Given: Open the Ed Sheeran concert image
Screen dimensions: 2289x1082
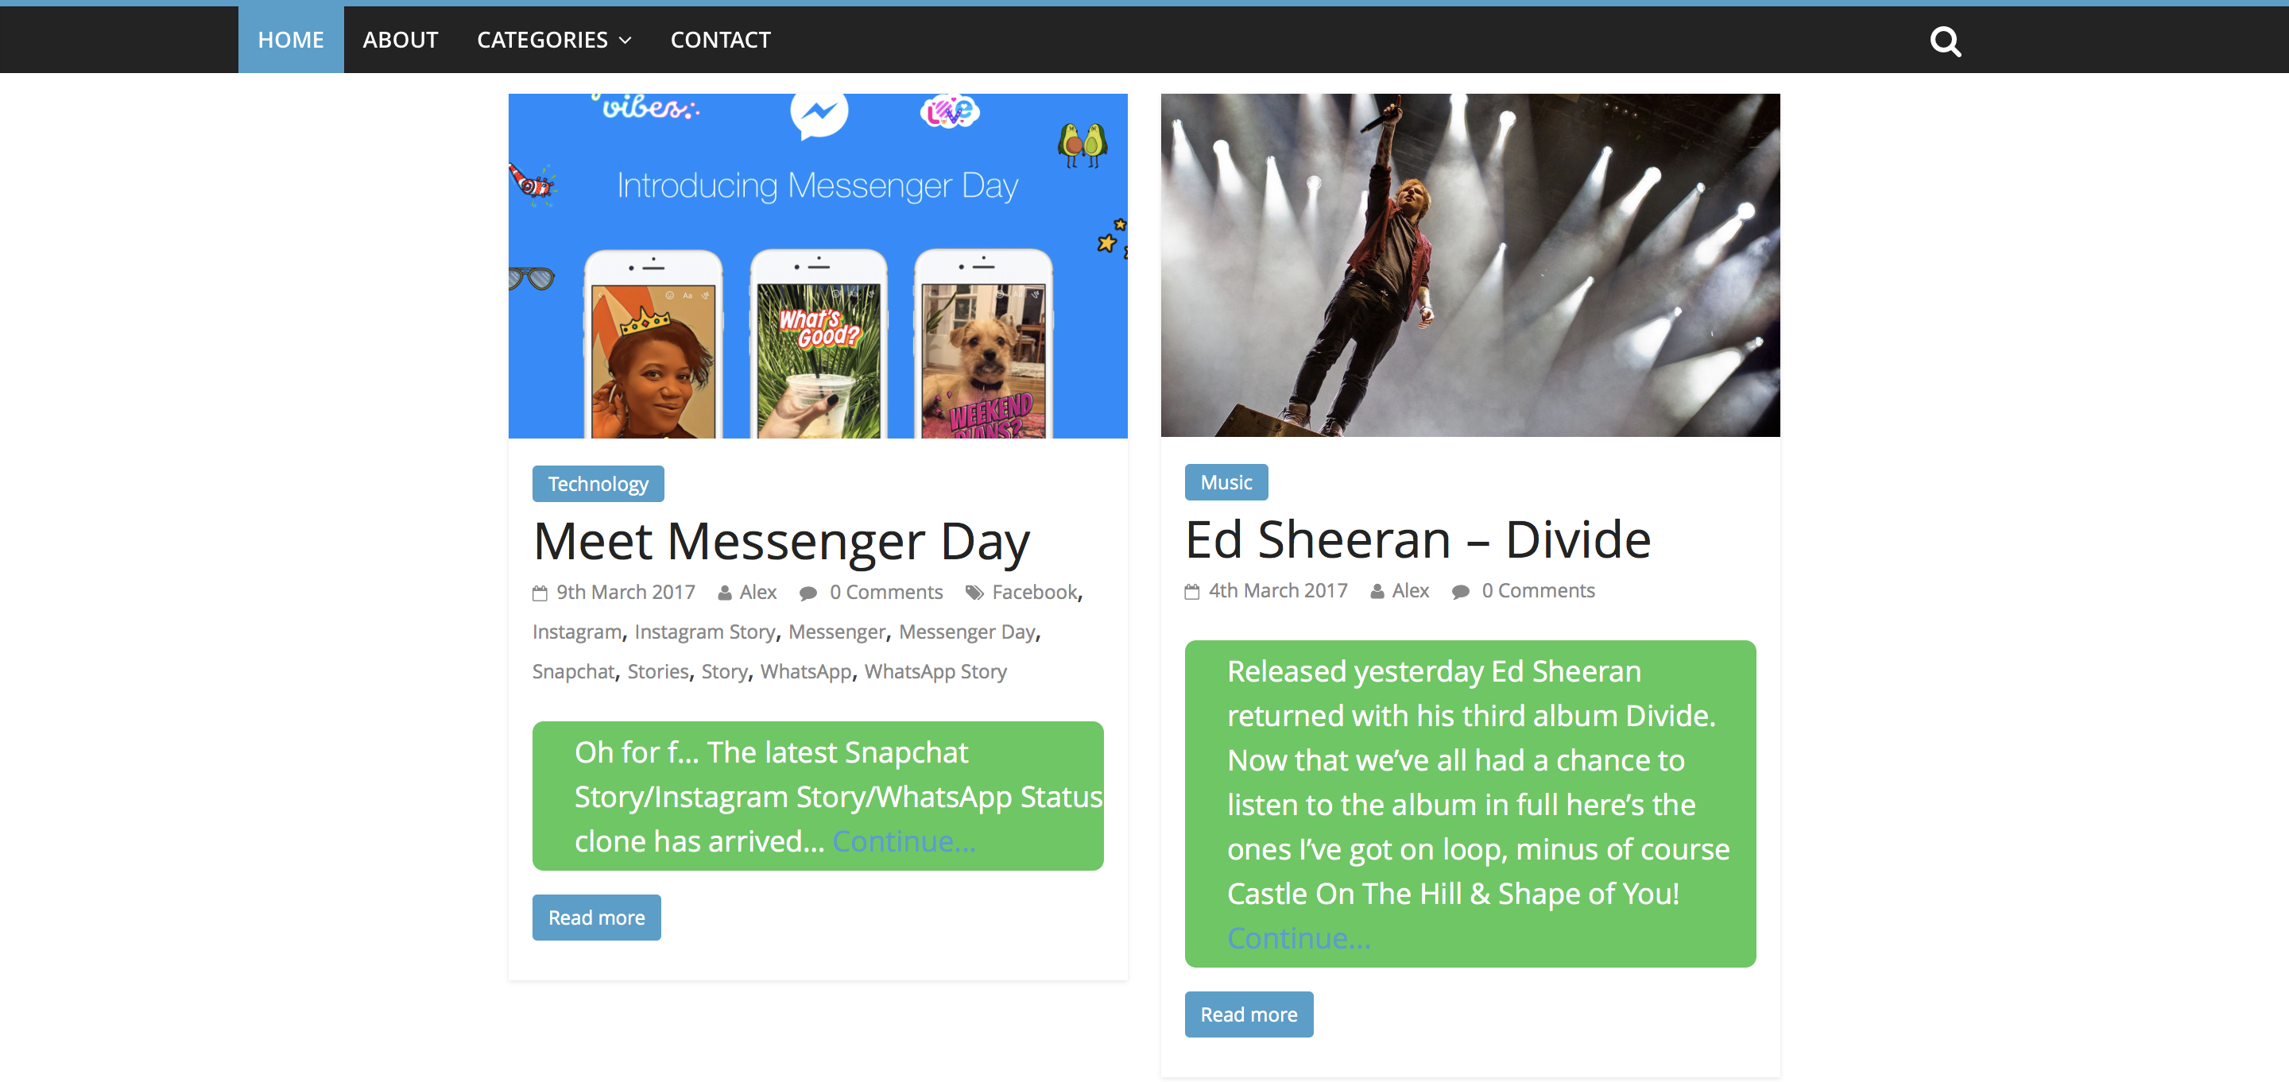Looking at the screenshot, I should [1470, 265].
